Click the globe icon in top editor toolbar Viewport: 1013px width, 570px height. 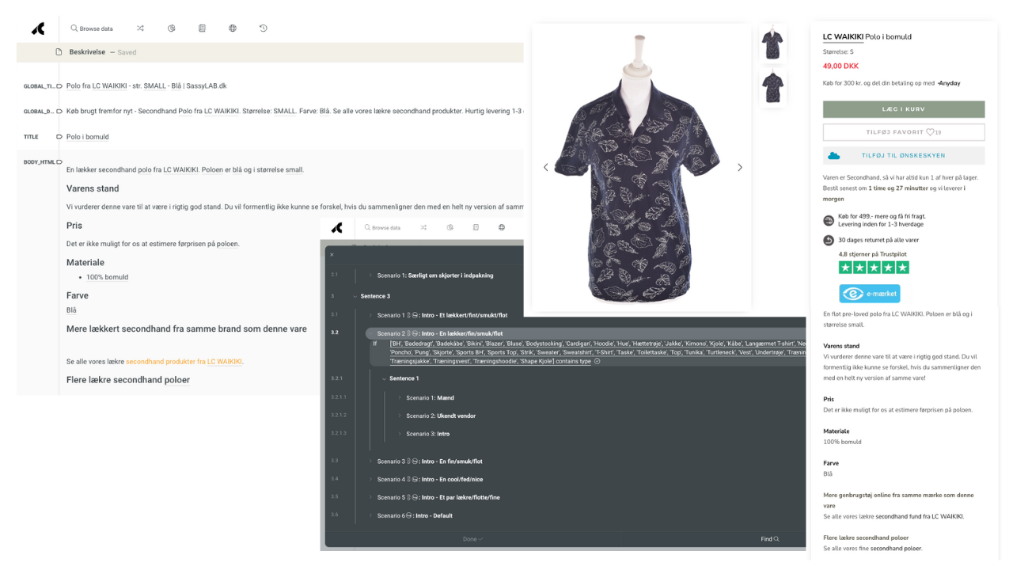(233, 28)
